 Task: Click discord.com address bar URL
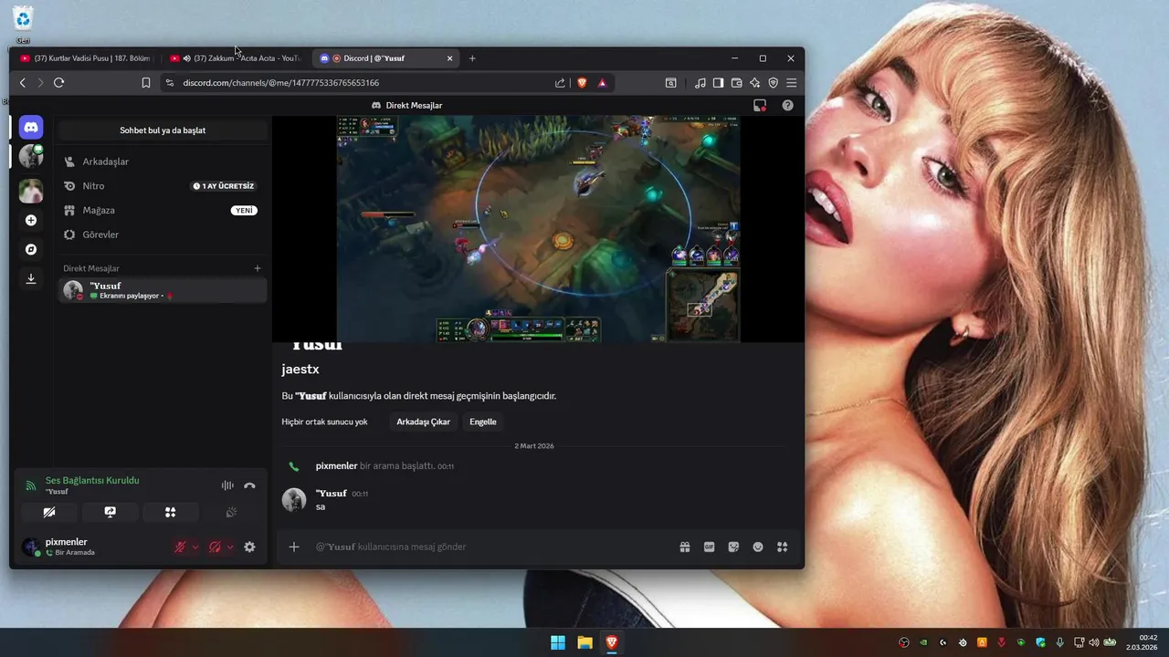[280, 83]
